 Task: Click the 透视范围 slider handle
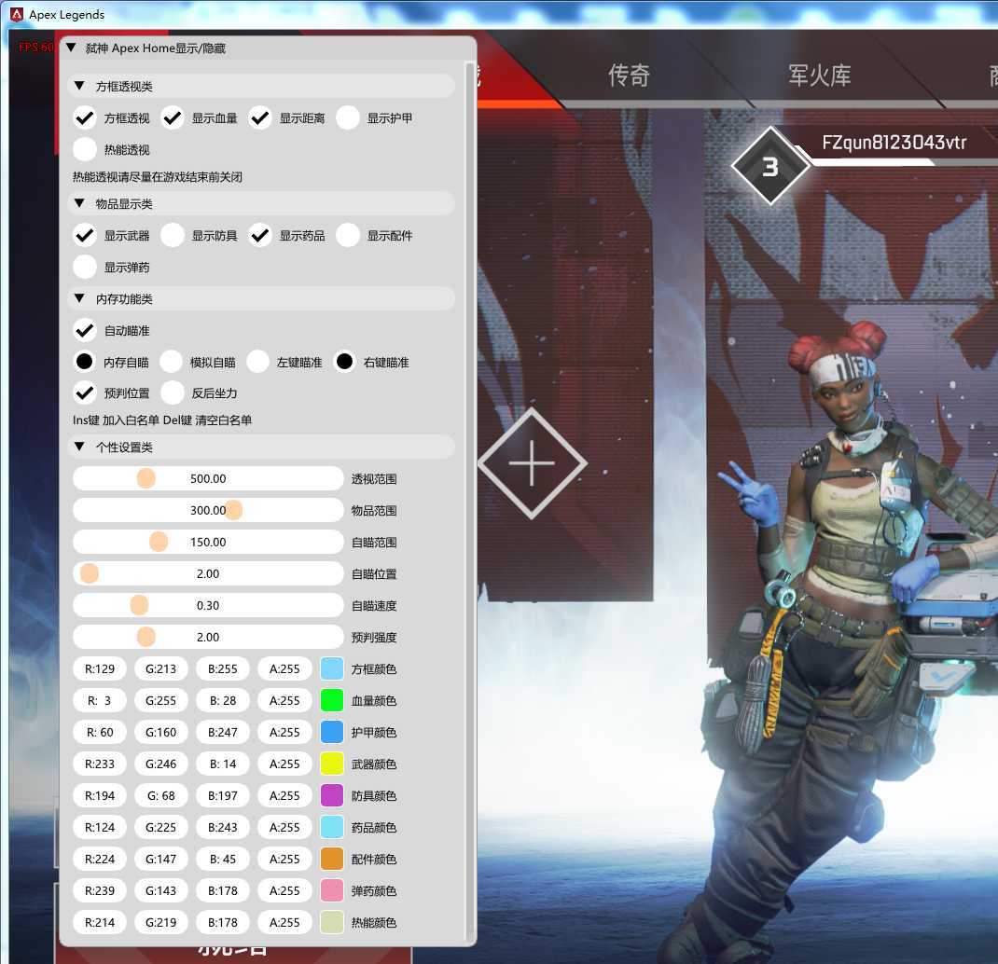pos(146,478)
